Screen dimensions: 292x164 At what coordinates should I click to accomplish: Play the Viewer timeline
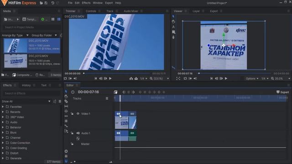tap(226, 78)
